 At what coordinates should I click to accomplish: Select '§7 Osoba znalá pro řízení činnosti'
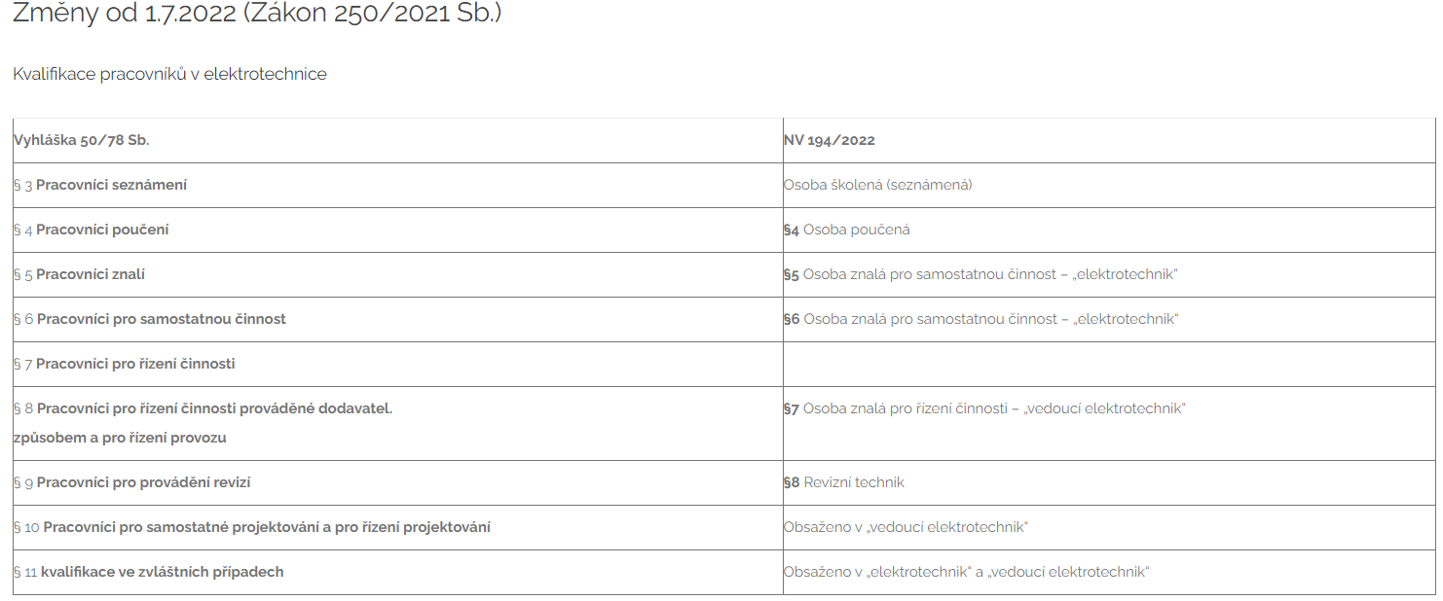click(984, 408)
